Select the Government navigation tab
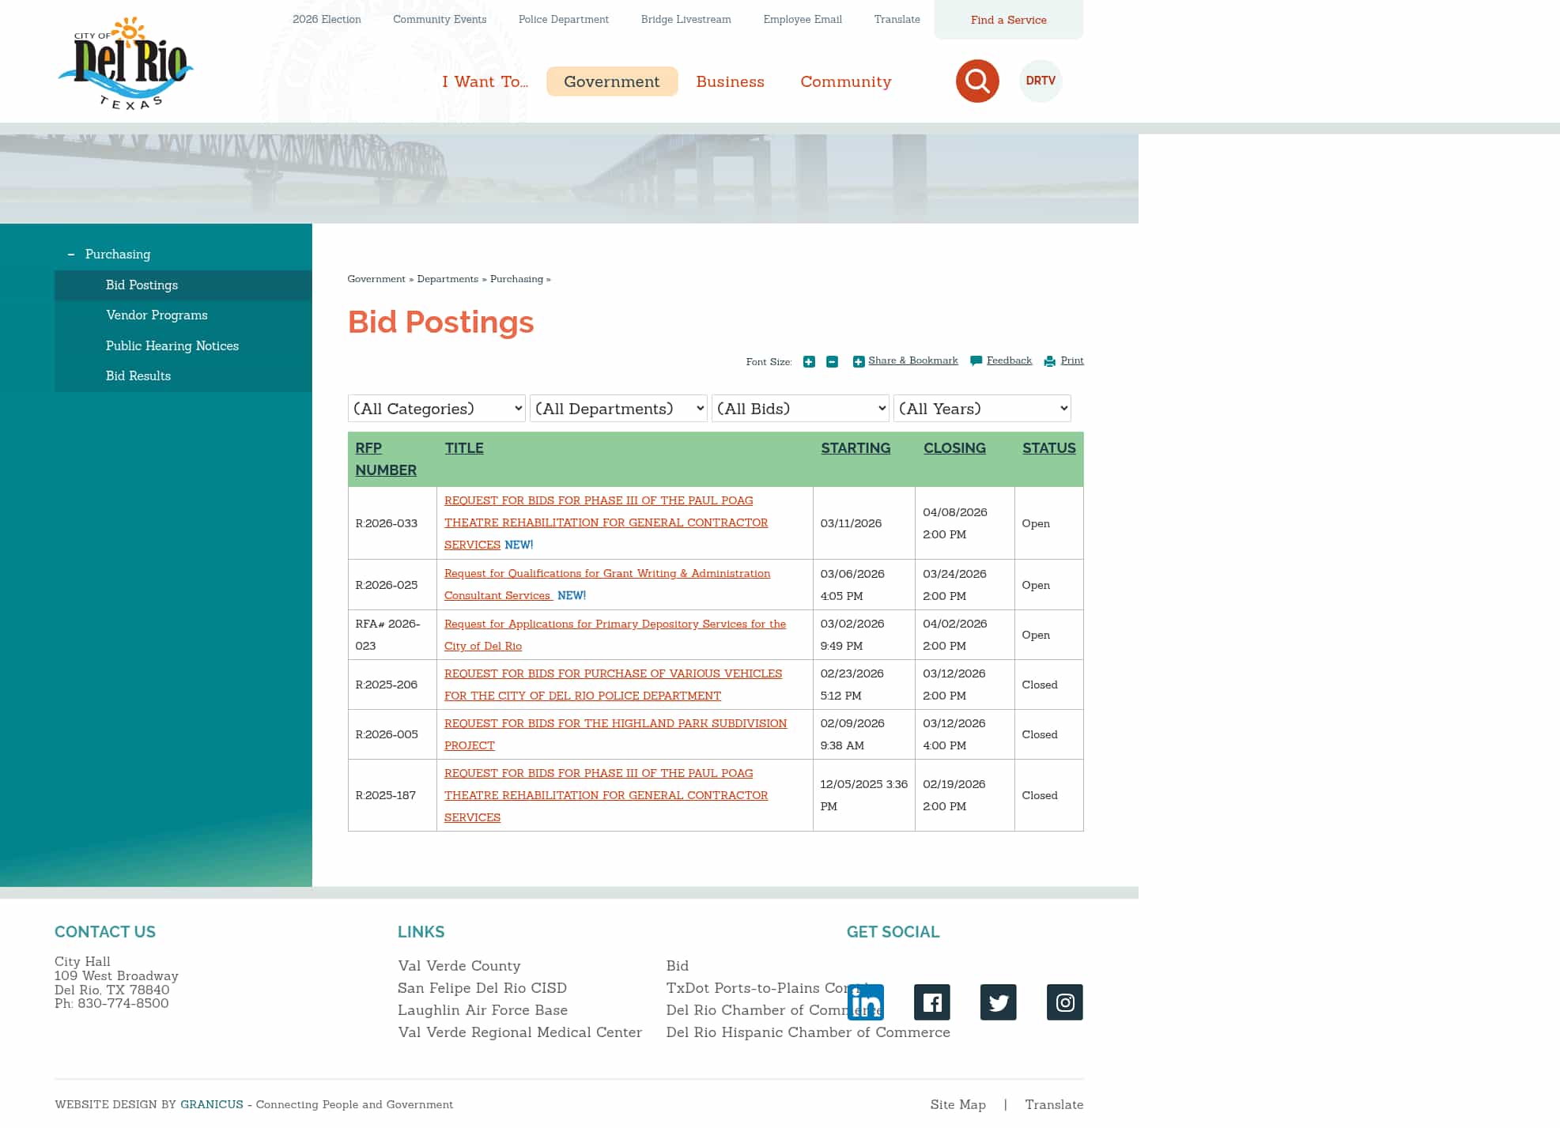This screenshot has width=1560, height=1128. coord(612,81)
